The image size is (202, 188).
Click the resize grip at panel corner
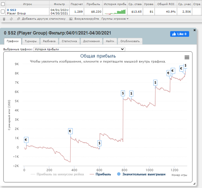point(194,184)
